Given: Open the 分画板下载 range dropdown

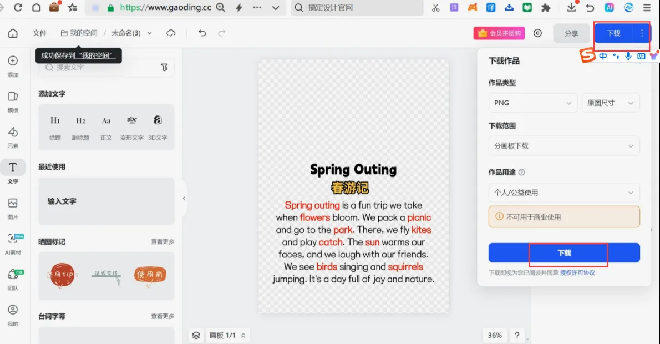Looking at the screenshot, I should click(x=564, y=146).
